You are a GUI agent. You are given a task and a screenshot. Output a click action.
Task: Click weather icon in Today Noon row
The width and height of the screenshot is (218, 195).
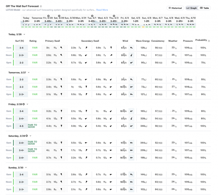click(x=171, y=55)
